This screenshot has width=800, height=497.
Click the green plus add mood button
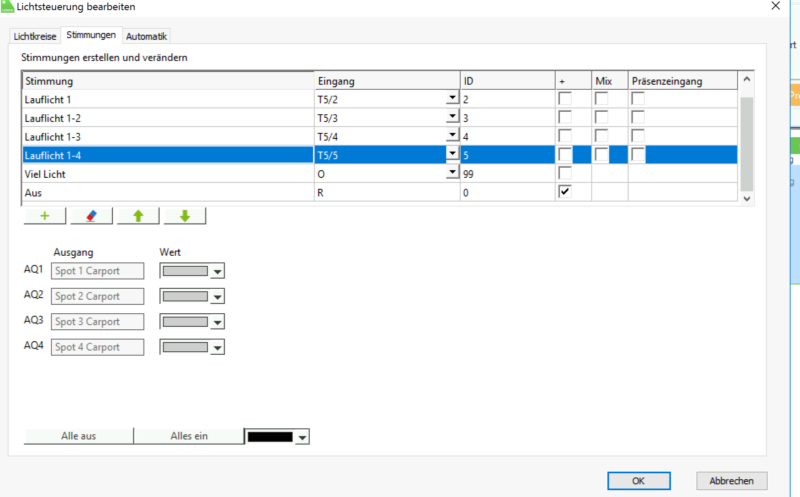click(45, 216)
